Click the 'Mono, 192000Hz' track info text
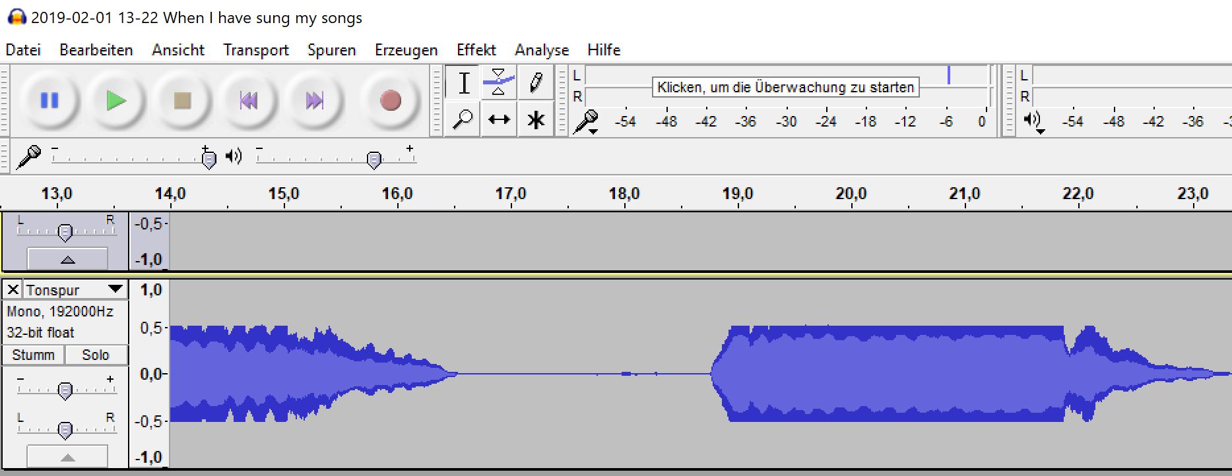 coord(60,311)
